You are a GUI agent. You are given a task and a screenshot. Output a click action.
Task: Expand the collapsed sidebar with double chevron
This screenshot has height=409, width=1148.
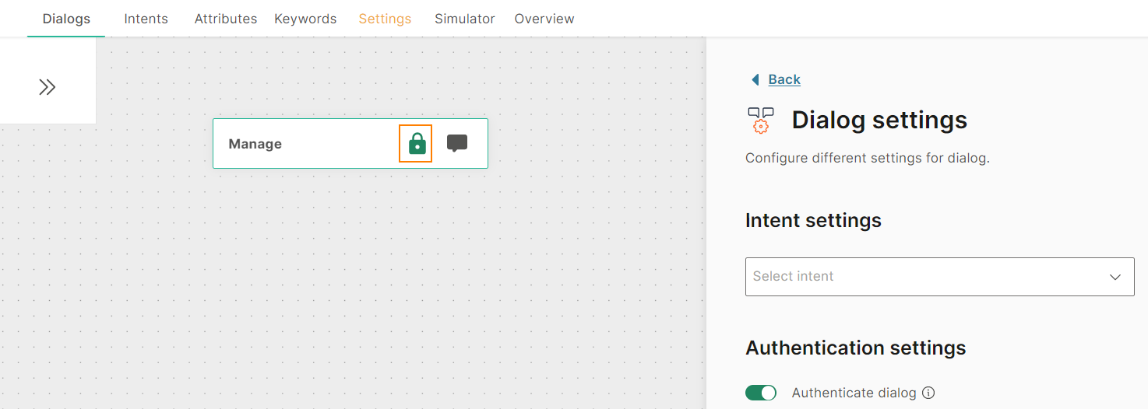pyautogui.click(x=48, y=87)
